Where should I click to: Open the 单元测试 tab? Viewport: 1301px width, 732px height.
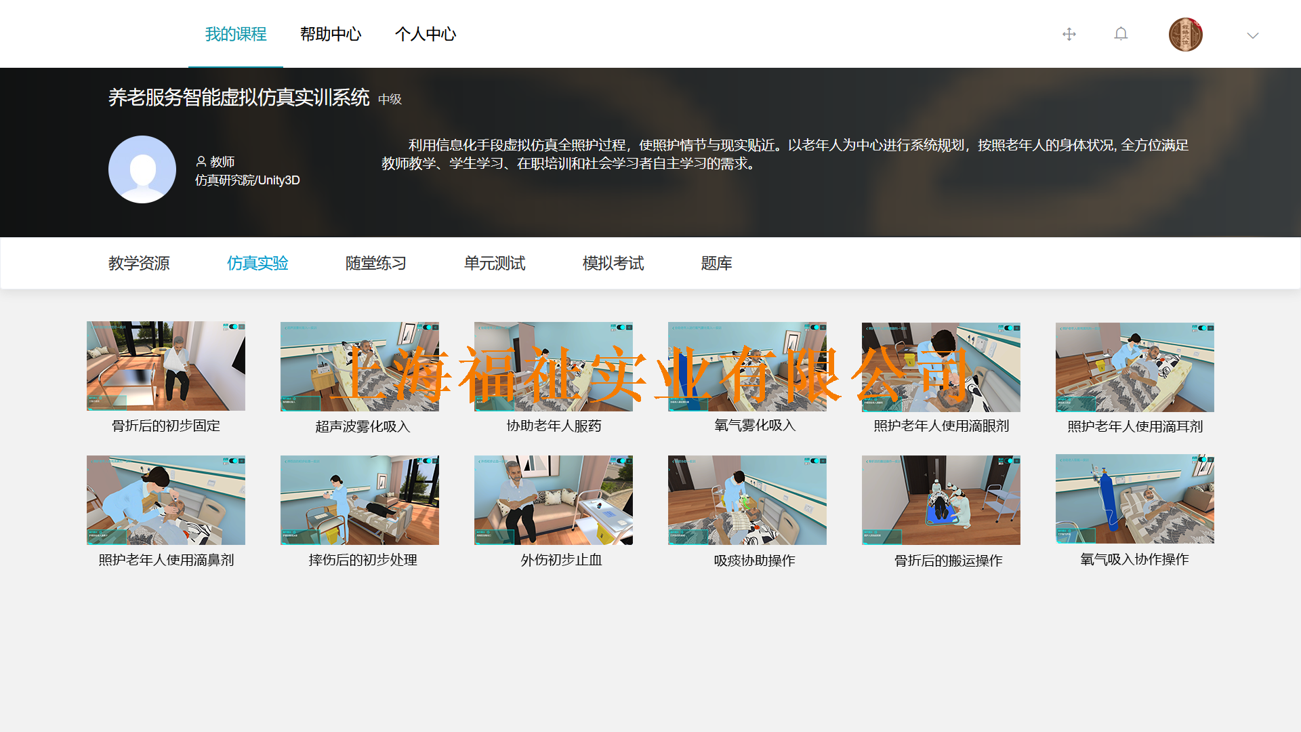pyautogui.click(x=495, y=263)
